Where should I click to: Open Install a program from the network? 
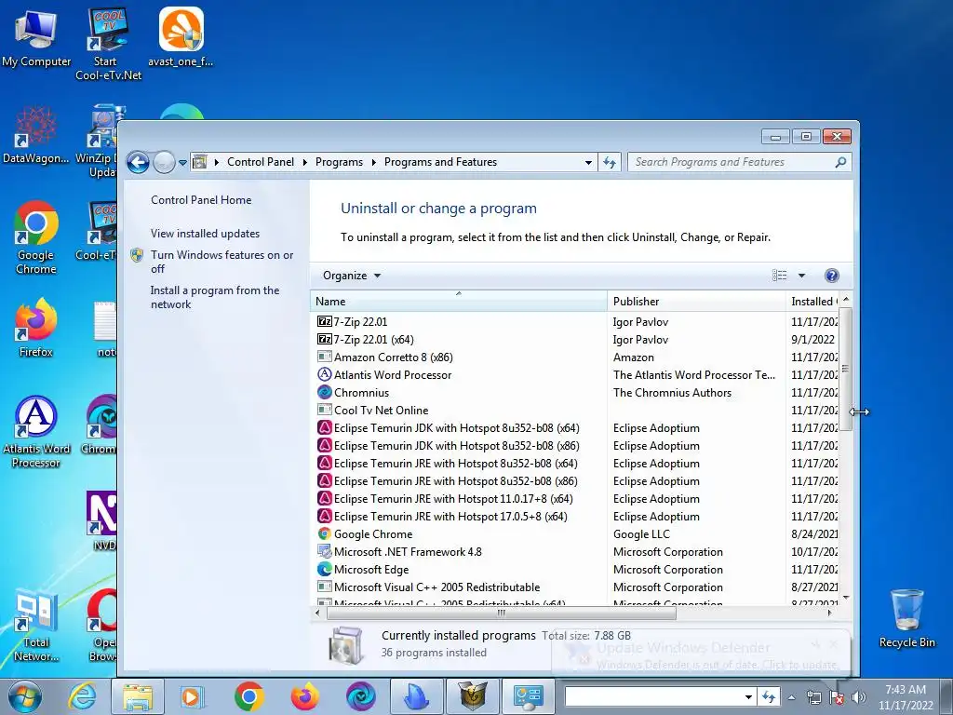pyautogui.click(x=215, y=297)
